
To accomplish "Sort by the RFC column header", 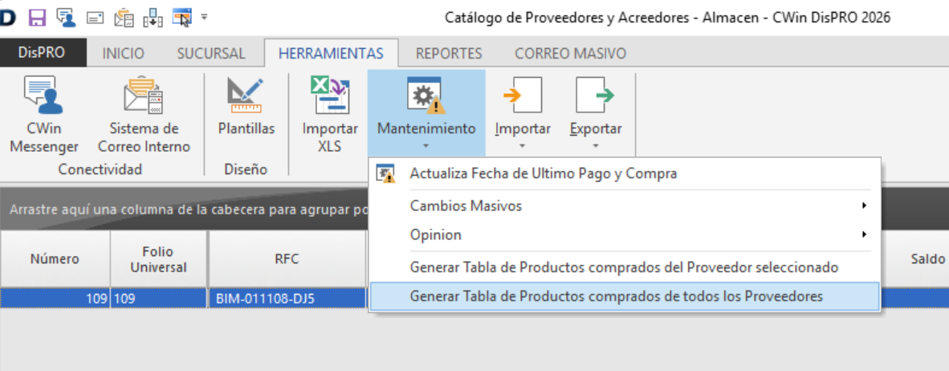I will 287,259.
